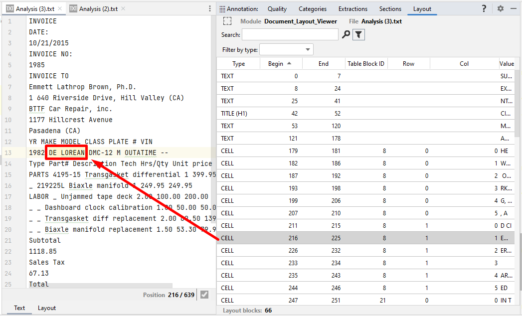
Task: Close the Analysis (3).txt tab
Action: 60,9
